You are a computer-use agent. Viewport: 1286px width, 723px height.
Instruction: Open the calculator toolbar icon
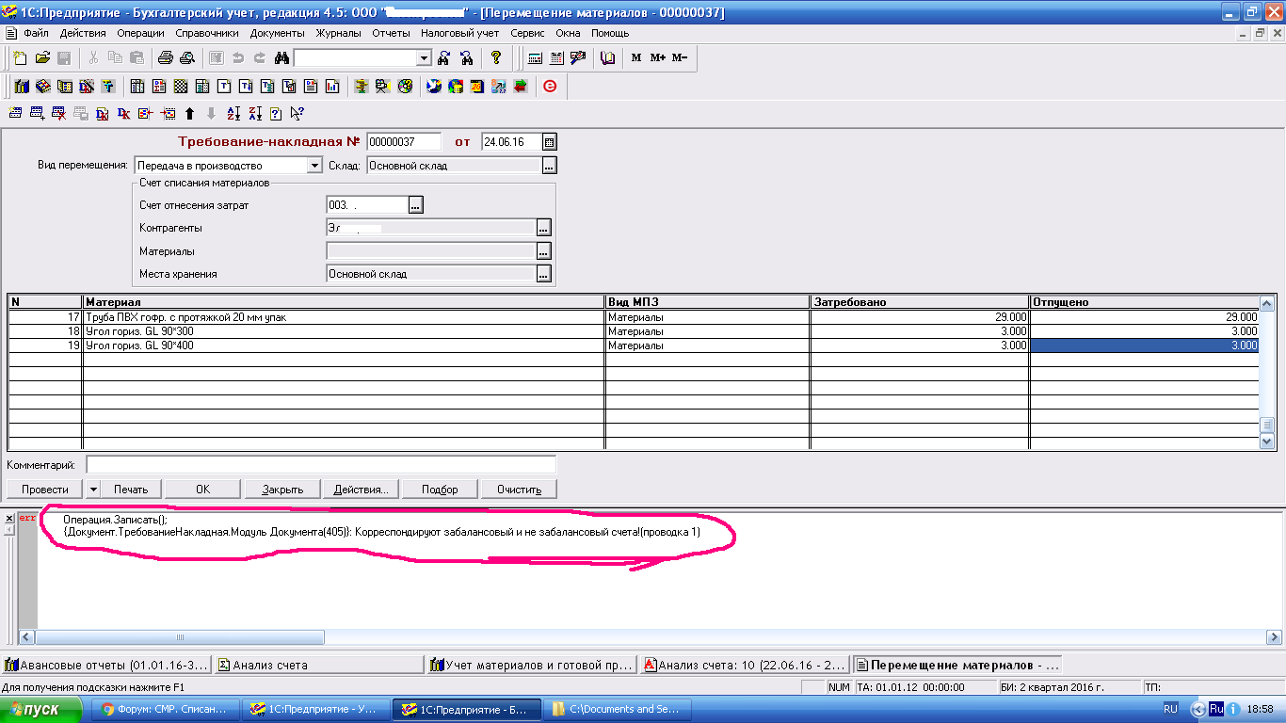tap(535, 57)
